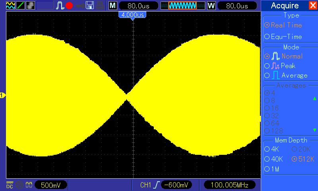Save waveform using the floppy disk icon

(x=90, y=6)
